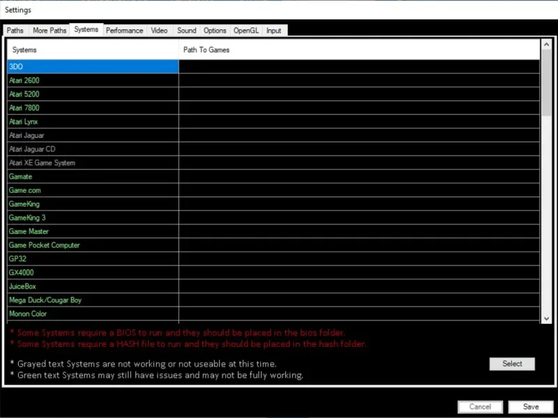Select the GameKing row

tap(93, 204)
